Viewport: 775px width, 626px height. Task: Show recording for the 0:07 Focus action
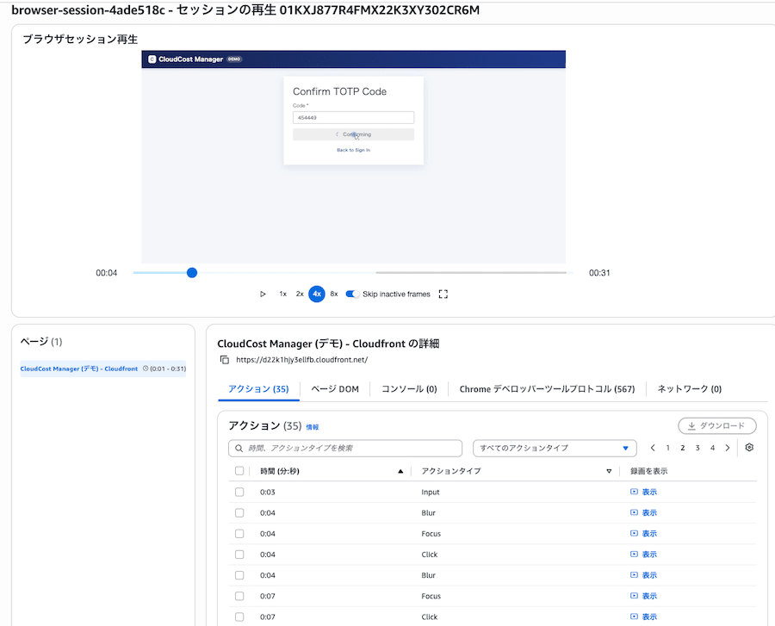(643, 596)
